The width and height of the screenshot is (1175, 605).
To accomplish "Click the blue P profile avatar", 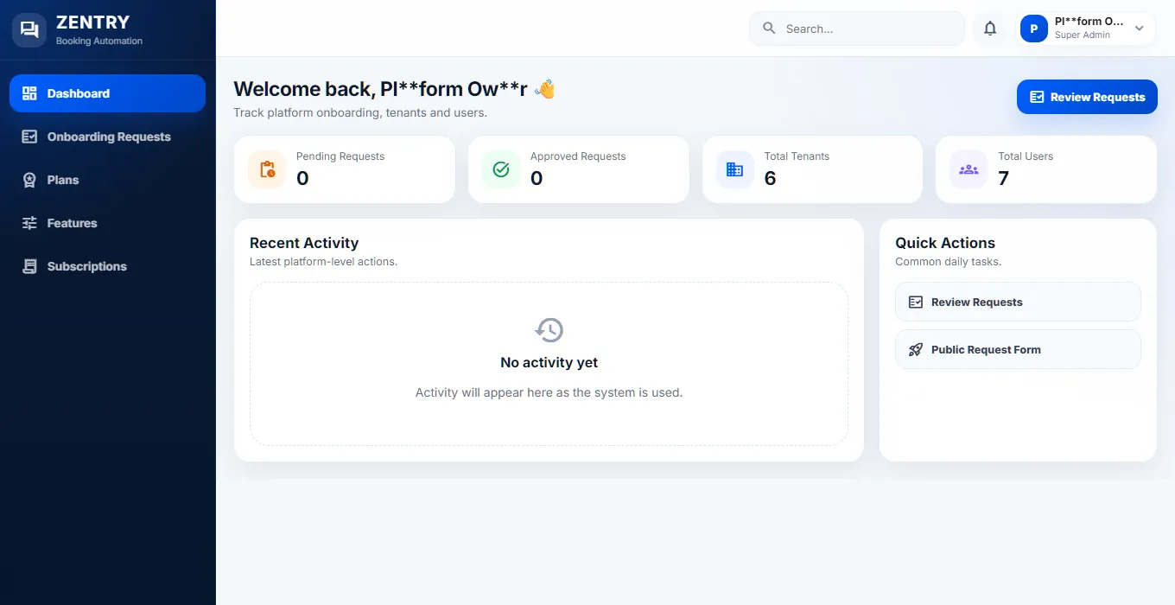I will 1034,29.
